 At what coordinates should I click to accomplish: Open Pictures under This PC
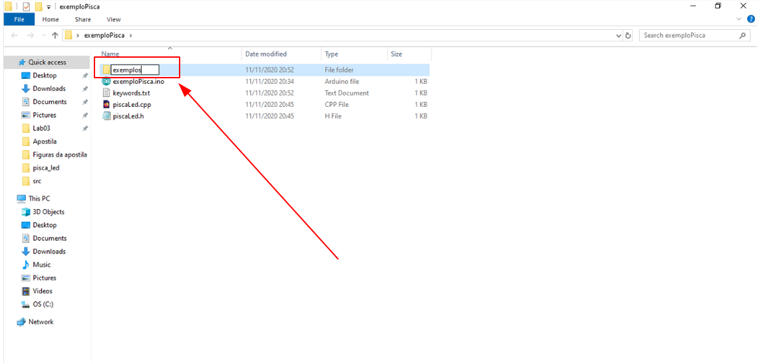pyautogui.click(x=44, y=278)
